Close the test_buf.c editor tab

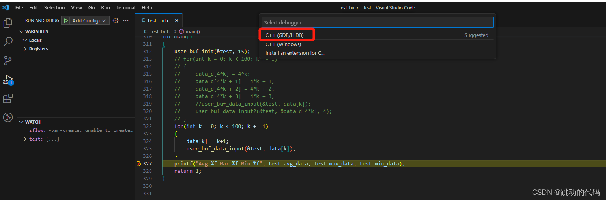[177, 20]
